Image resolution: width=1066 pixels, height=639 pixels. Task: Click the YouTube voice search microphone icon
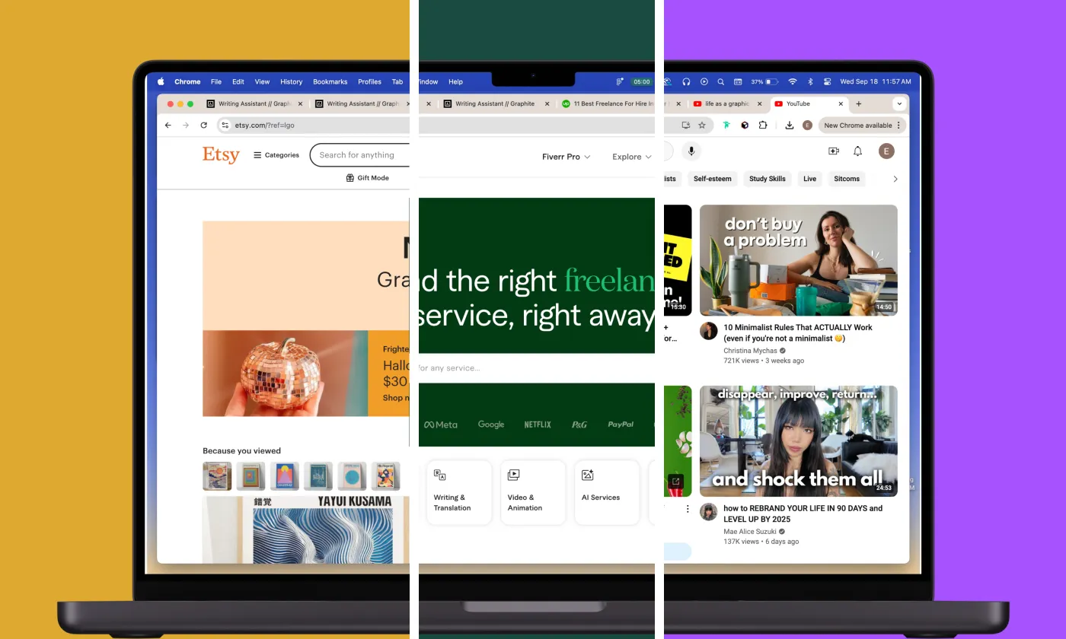[x=691, y=151]
